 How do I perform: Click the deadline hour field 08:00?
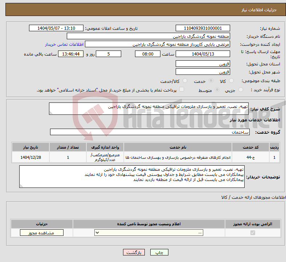(148, 54)
